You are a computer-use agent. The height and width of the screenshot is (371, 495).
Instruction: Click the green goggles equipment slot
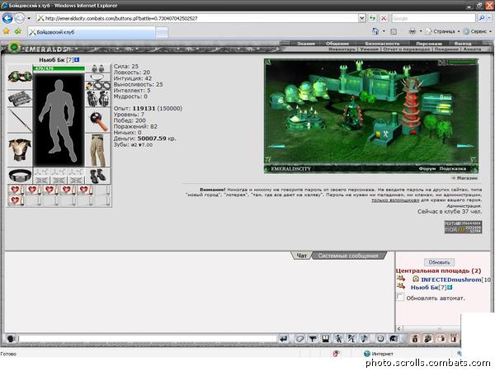coord(20,77)
